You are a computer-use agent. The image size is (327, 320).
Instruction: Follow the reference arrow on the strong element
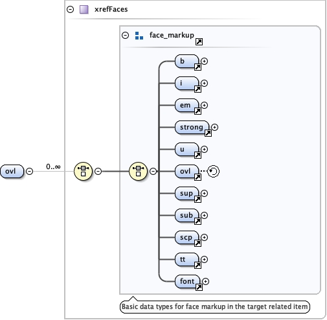(x=208, y=133)
